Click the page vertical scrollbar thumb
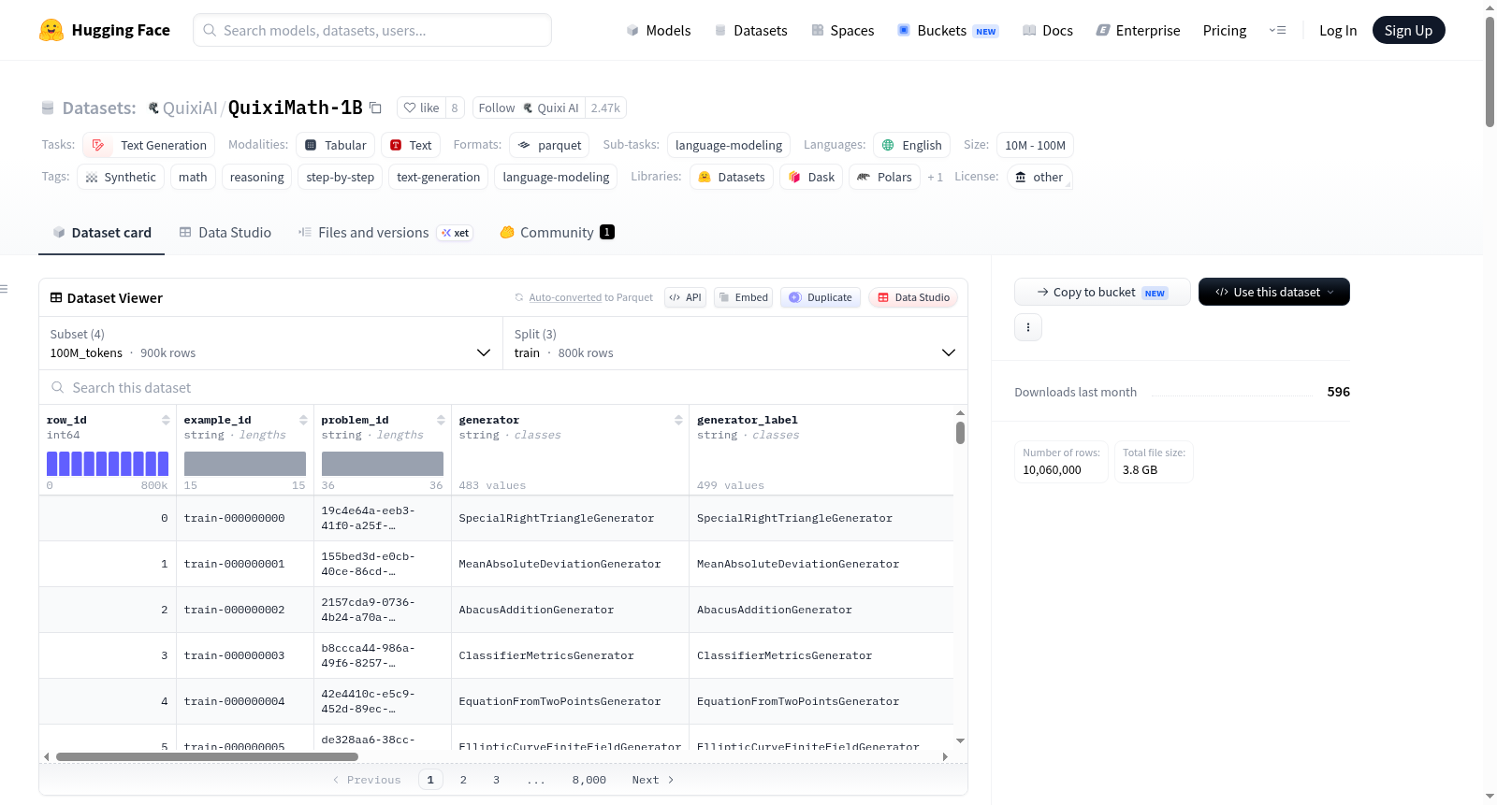The image size is (1497, 805). [1490, 71]
